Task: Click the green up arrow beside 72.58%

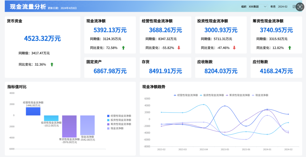Action: click(123, 48)
